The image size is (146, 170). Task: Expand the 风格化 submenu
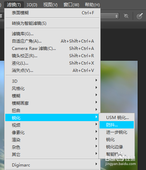[52, 88]
